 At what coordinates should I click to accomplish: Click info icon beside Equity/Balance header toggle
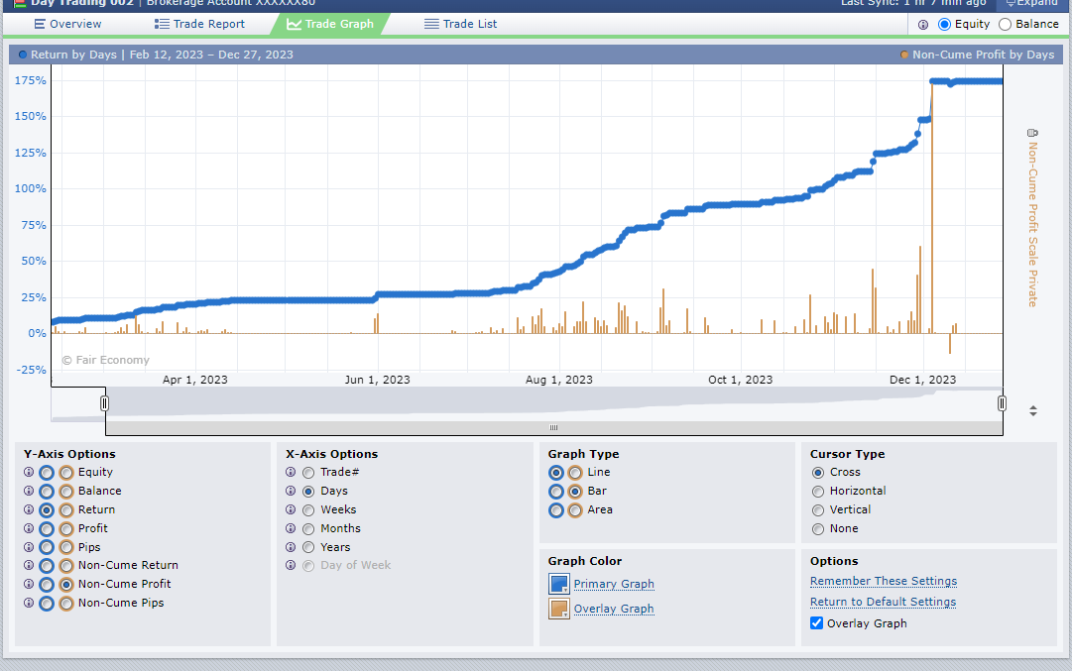tap(923, 25)
